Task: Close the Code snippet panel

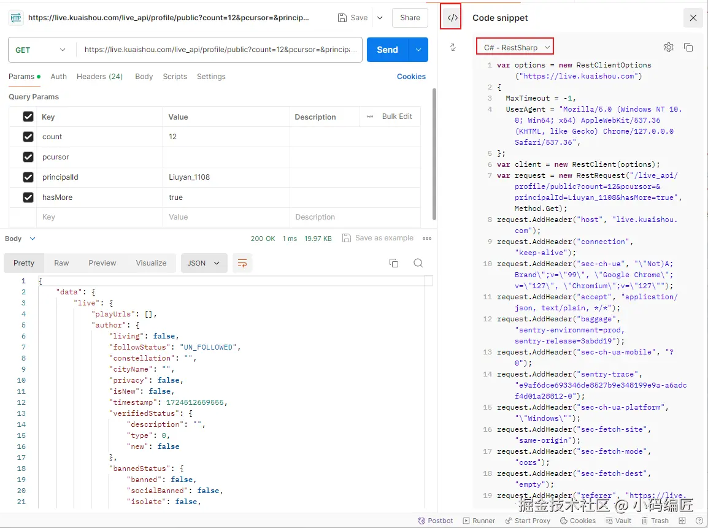Action: [693, 18]
